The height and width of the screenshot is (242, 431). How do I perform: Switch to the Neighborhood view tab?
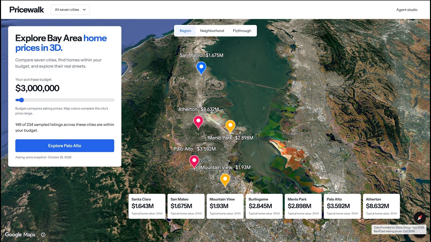(x=212, y=31)
